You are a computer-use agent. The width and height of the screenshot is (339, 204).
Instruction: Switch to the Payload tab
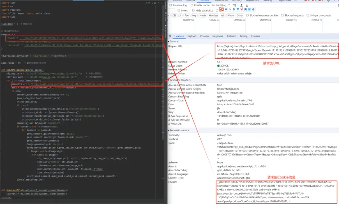192,36
